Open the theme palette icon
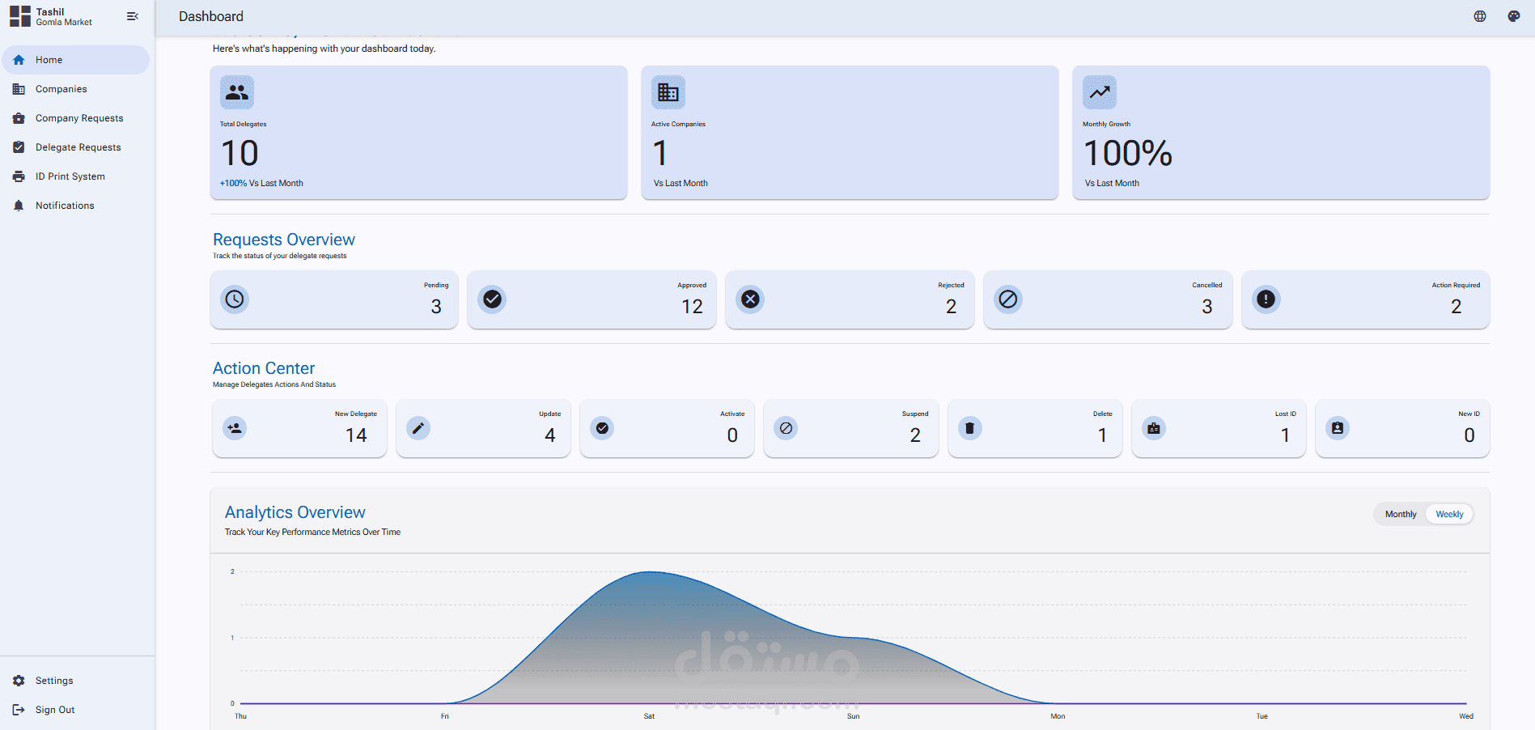Image resolution: width=1535 pixels, height=730 pixels. [1514, 16]
